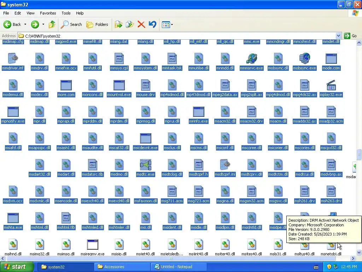Click the 'mpg4ds32.ax' file name
The image size is (362, 272).
tap(304, 95)
